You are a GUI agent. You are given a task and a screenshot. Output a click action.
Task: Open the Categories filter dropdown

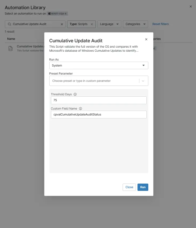[135, 24]
